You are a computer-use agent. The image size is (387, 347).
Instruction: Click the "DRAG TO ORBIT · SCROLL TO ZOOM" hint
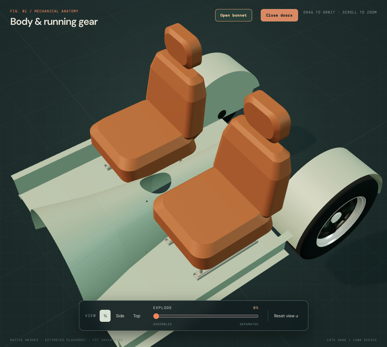point(340,12)
